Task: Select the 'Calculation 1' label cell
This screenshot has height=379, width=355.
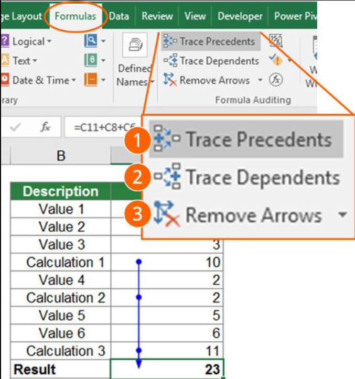Action: [61, 262]
